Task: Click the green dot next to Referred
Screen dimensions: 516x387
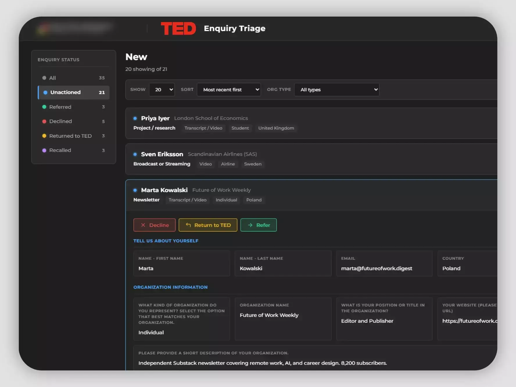Action: tap(44, 107)
